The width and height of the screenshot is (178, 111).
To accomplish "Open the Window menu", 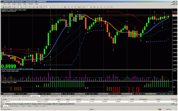I will 31,4.
